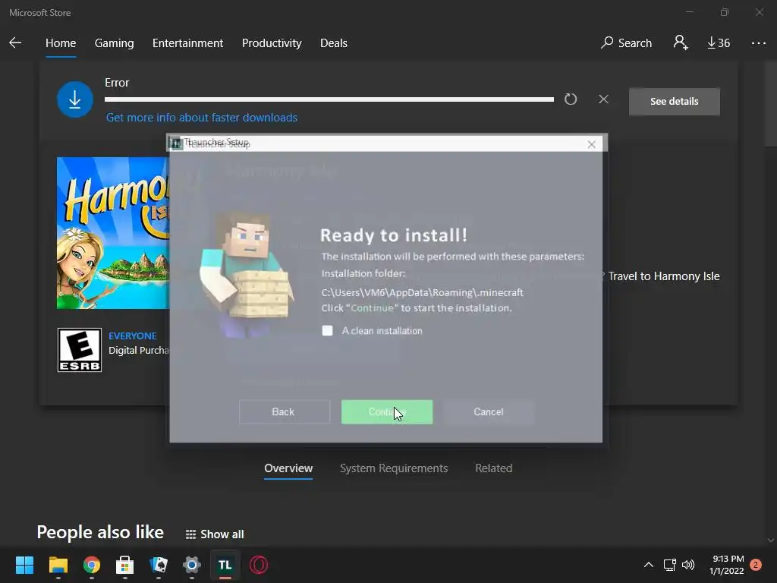The image size is (777, 583).
Task: Go back using the Microsoft Store back arrow
Action: [x=15, y=43]
